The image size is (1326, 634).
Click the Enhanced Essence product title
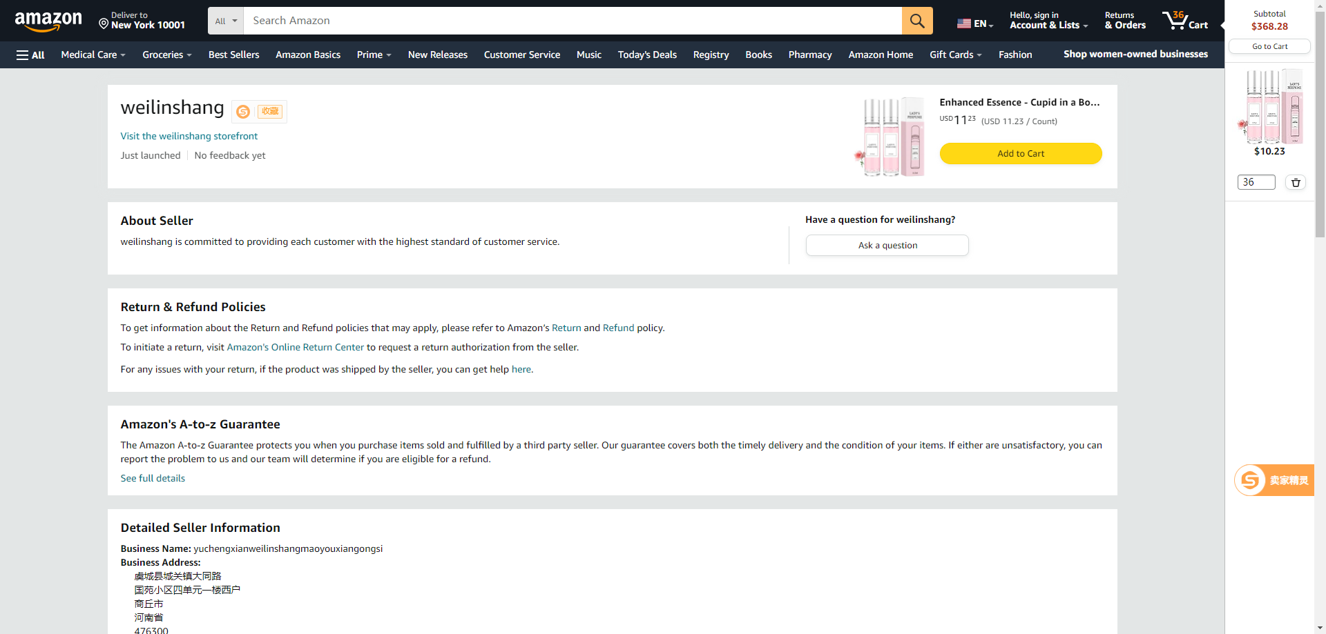click(x=1019, y=102)
